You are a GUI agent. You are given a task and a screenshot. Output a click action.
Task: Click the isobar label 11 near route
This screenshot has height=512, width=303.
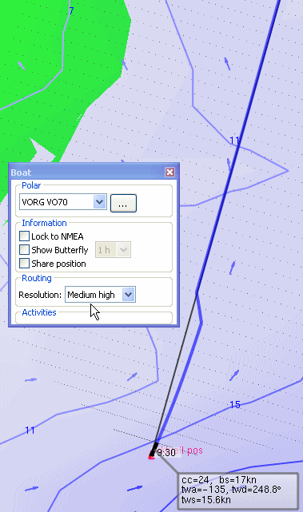(x=235, y=141)
